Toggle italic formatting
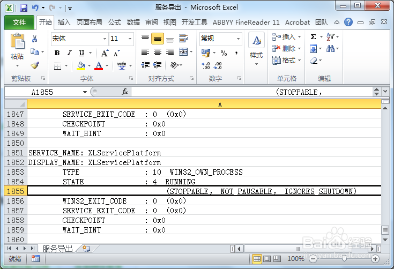This screenshot has height=269, width=394. tap(69, 53)
